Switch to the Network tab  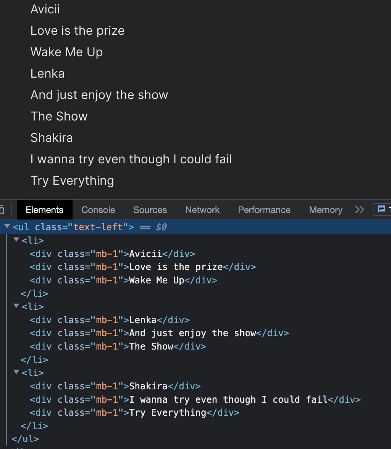[x=202, y=210]
